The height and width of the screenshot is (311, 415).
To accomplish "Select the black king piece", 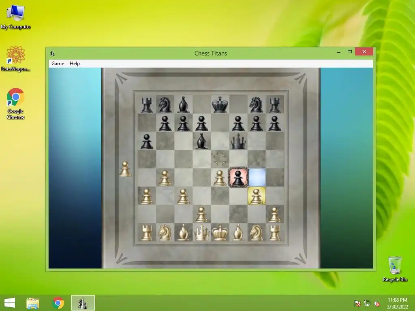I will (220, 104).
